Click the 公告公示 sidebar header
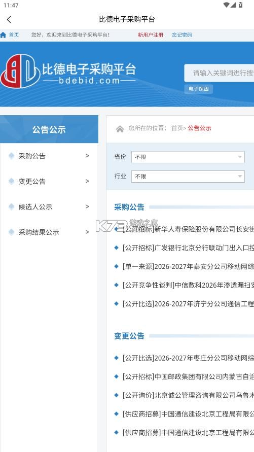Image resolution: width=254 pixels, height=452 pixels. [49, 129]
